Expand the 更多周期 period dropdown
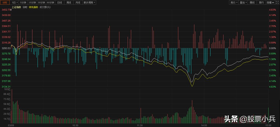The height and width of the screenshot is (127, 280). pos(89,2)
